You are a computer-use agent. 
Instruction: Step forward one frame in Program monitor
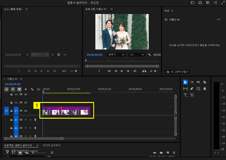click(128, 71)
